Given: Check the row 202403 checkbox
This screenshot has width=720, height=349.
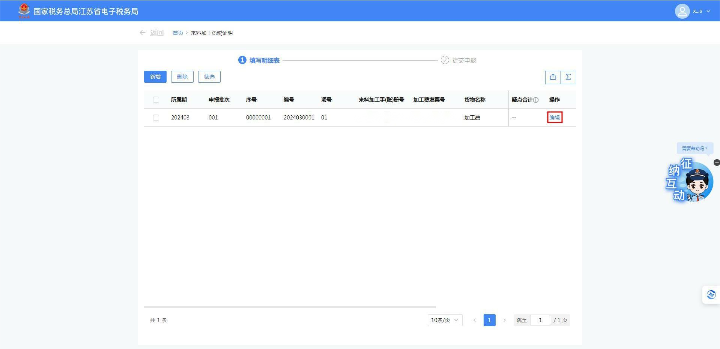Looking at the screenshot, I should pos(156,118).
